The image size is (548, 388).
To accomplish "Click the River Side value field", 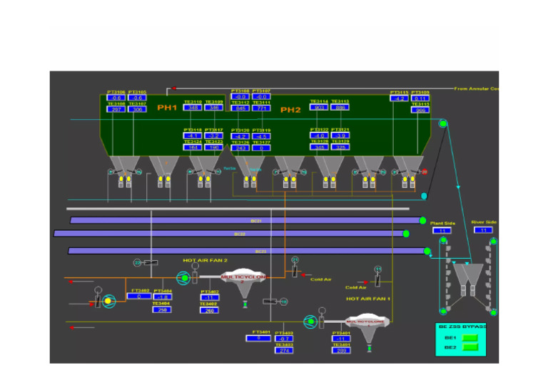I will pyautogui.click(x=484, y=230).
